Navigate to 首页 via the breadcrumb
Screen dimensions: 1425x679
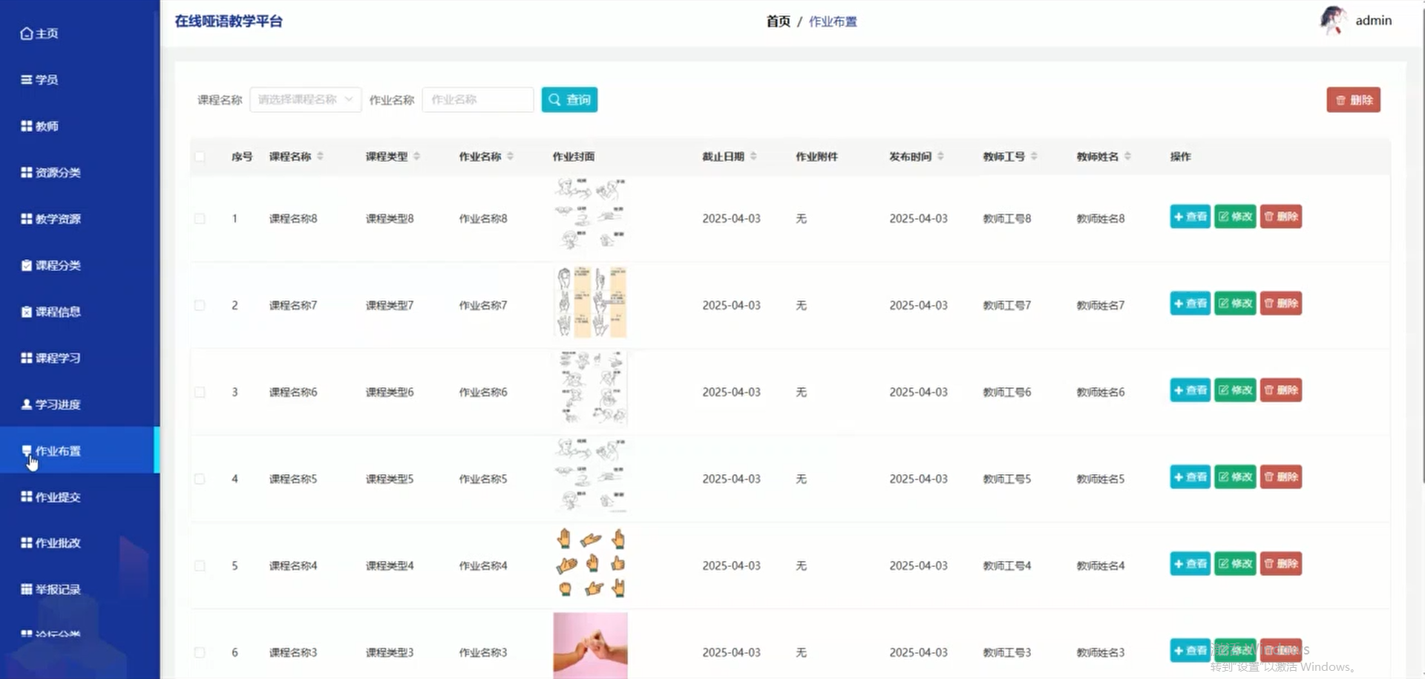(777, 21)
